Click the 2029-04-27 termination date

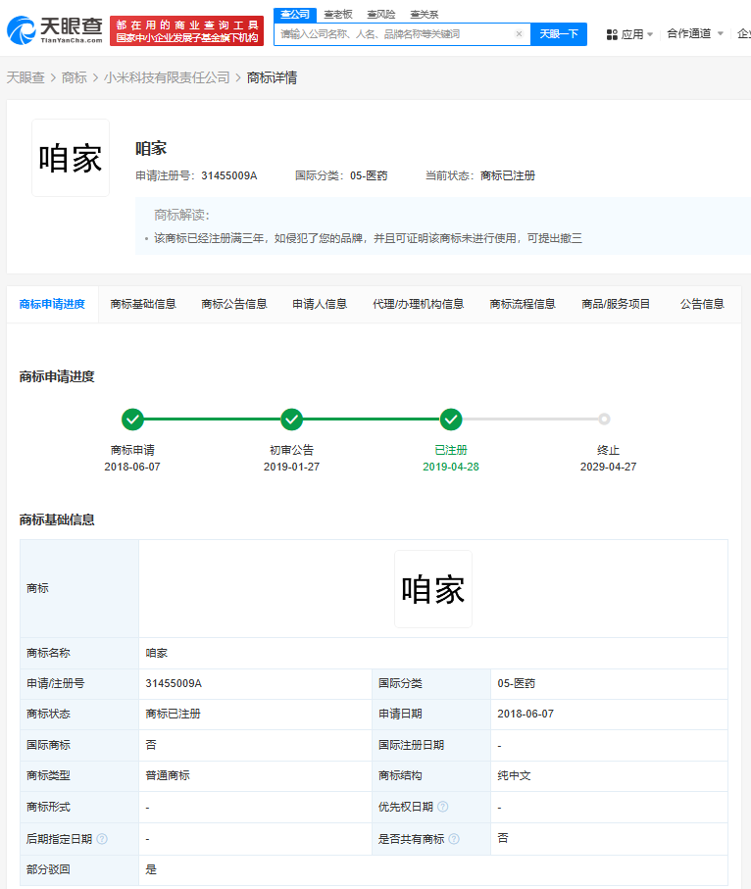pyautogui.click(x=608, y=467)
